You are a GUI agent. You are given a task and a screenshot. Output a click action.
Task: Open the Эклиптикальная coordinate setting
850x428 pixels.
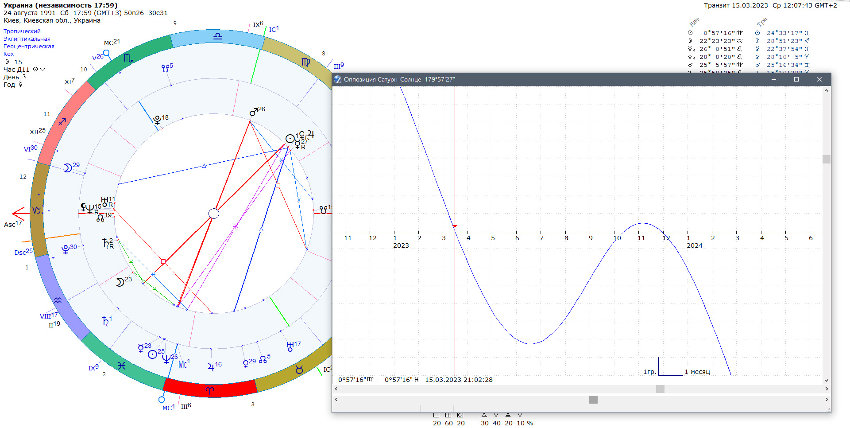(x=27, y=39)
